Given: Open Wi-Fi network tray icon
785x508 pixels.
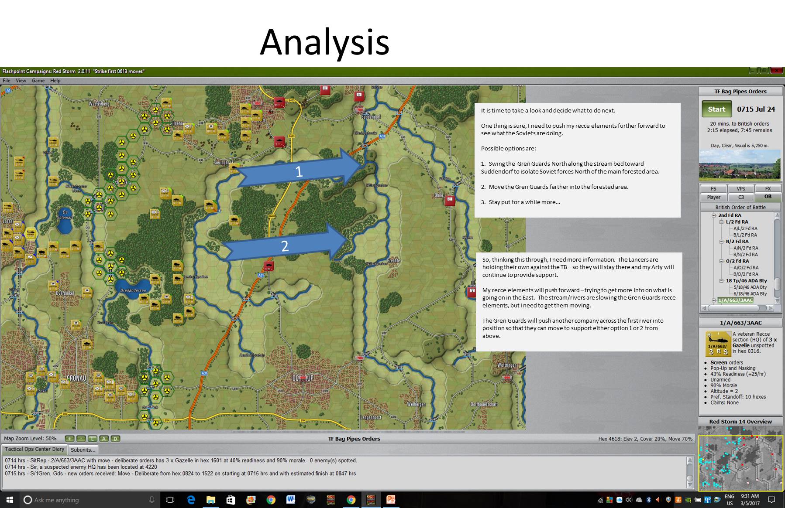Looking at the screenshot, I should coord(600,500).
